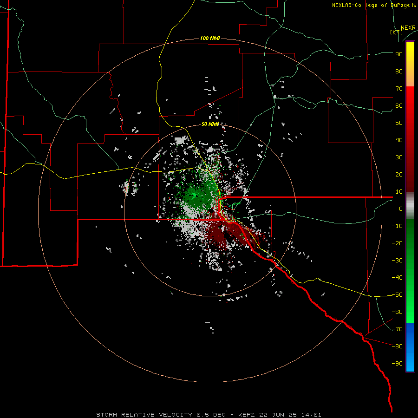Click the positive 80 color scale label
Viewport: 418px width, 418px height.
click(x=399, y=72)
